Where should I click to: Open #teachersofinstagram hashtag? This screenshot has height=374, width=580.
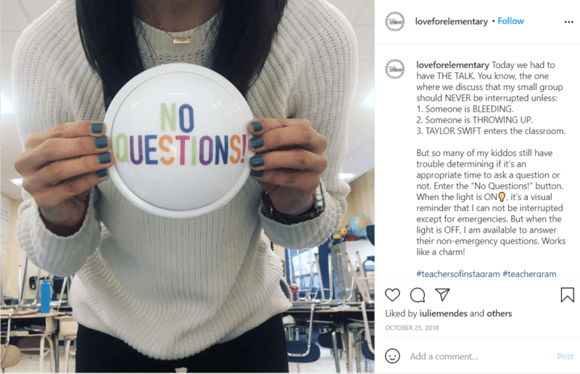coord(458,274)
